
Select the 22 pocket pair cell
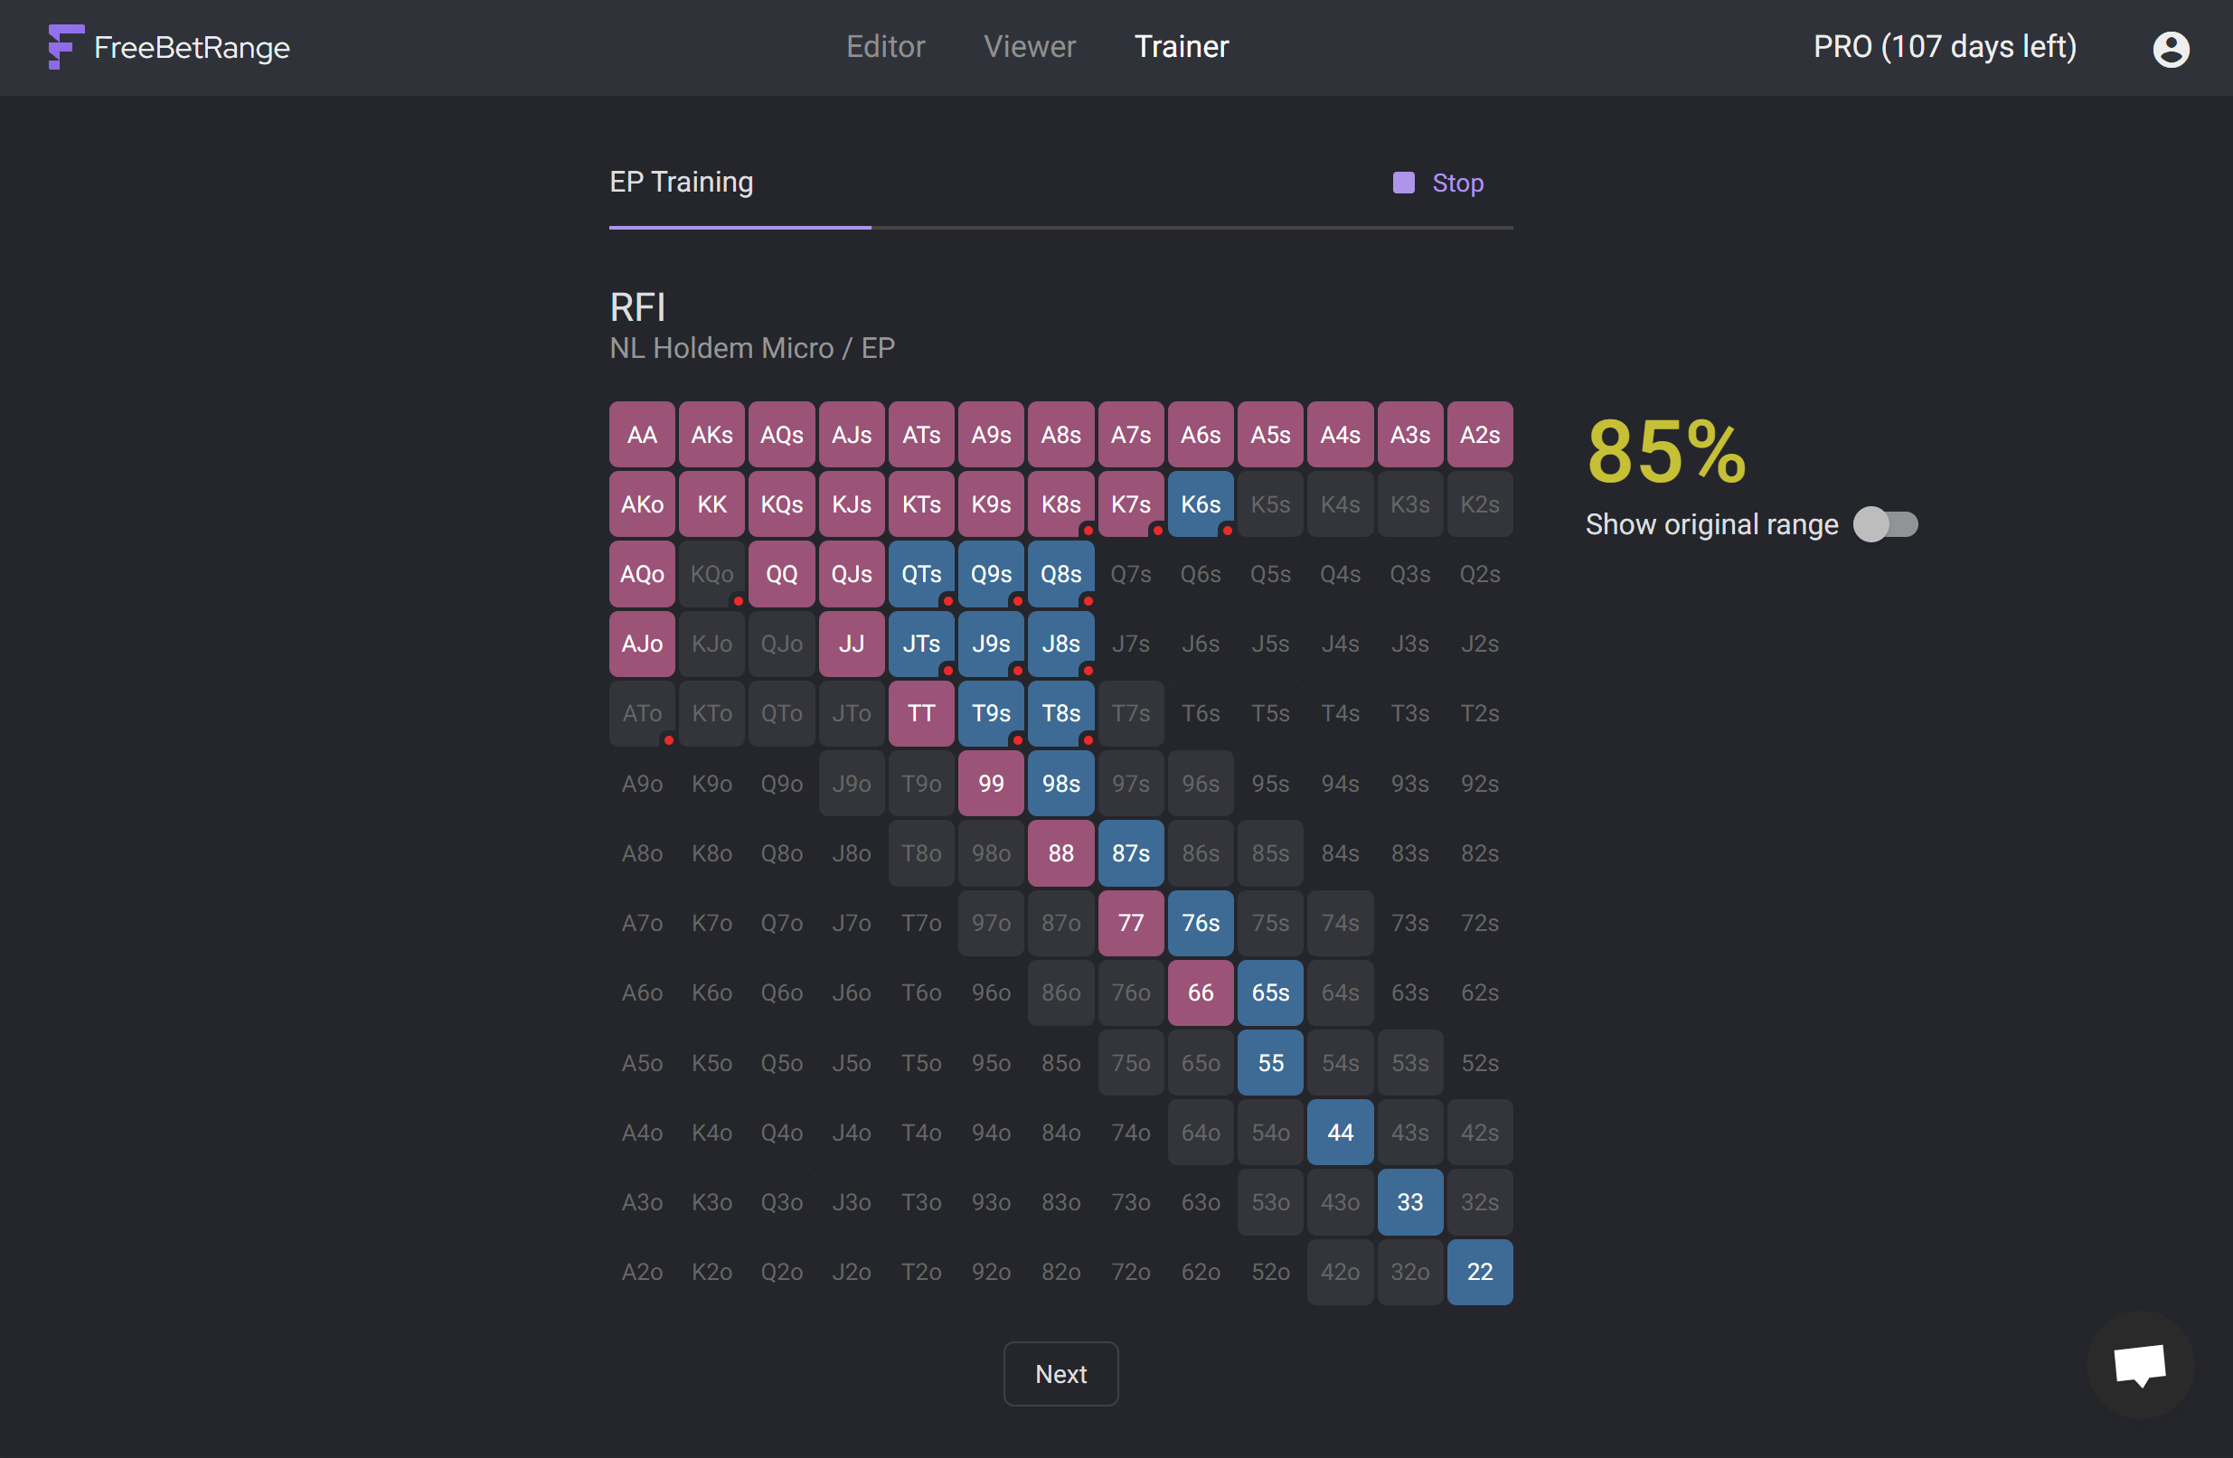click(x=1479, y=1272)
